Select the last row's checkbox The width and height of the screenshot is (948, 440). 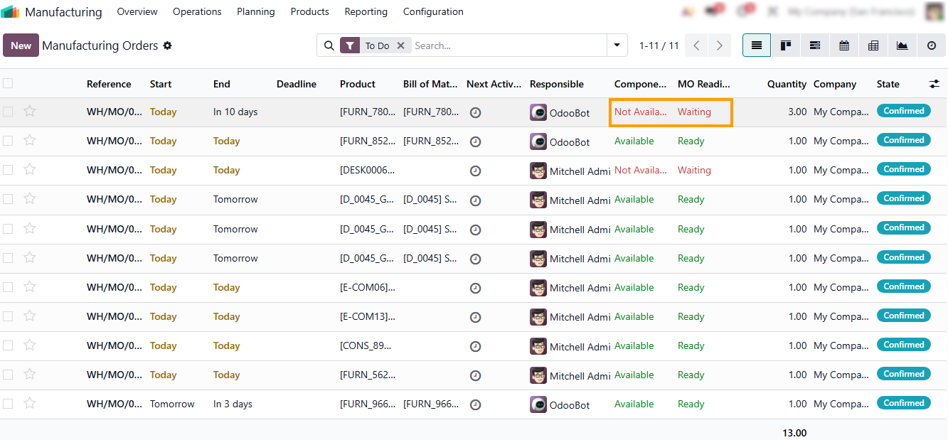(x=8, y=404)
